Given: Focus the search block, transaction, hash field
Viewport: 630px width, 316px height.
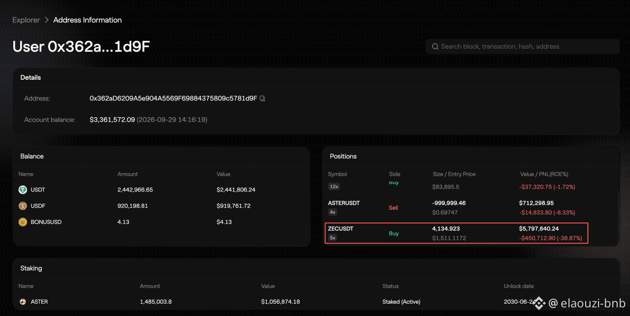Looking at the screenshot, I should [x=522, y=46].
